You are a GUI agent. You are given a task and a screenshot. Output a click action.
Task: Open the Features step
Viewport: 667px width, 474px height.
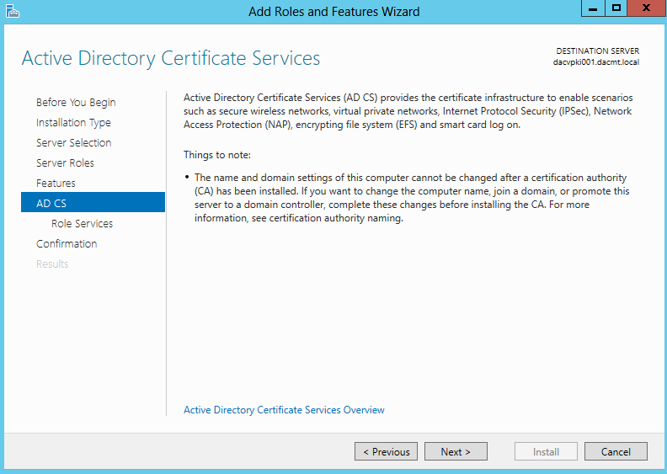[x=56, y=184]
